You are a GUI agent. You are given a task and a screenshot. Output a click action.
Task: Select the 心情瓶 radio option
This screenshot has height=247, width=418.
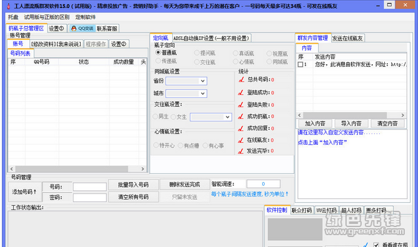point(235,62)
